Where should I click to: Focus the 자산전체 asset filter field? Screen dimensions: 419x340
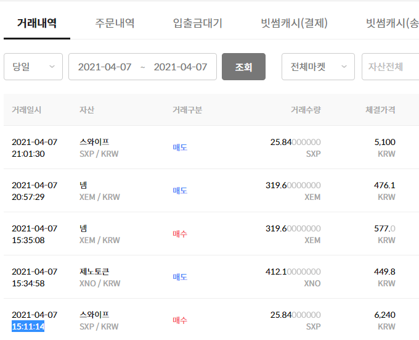pos(390,67)
